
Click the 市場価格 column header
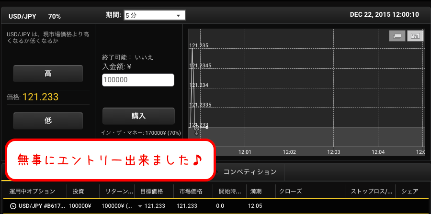pos(191,191)
